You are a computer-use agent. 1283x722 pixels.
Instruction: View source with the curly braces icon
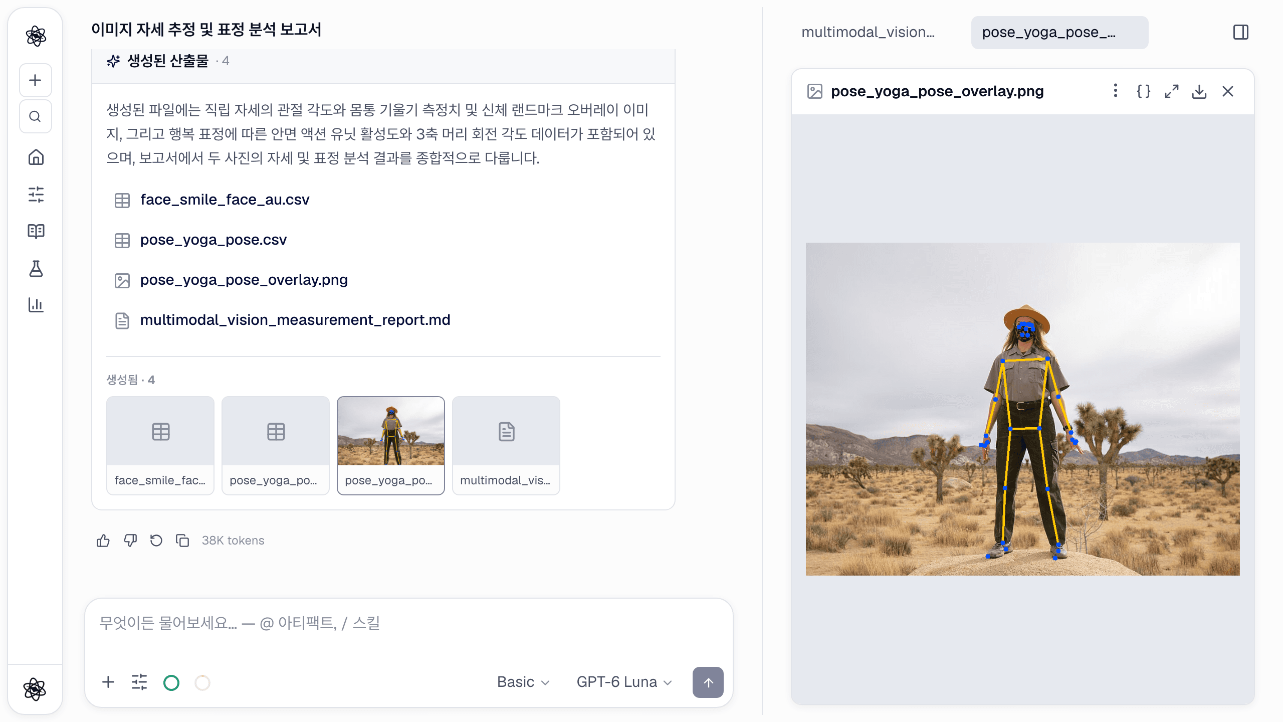pyautogui.click(x=1143, y=91)
